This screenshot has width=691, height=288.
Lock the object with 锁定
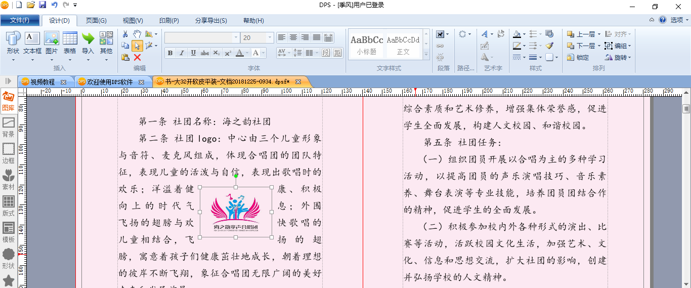578,58
